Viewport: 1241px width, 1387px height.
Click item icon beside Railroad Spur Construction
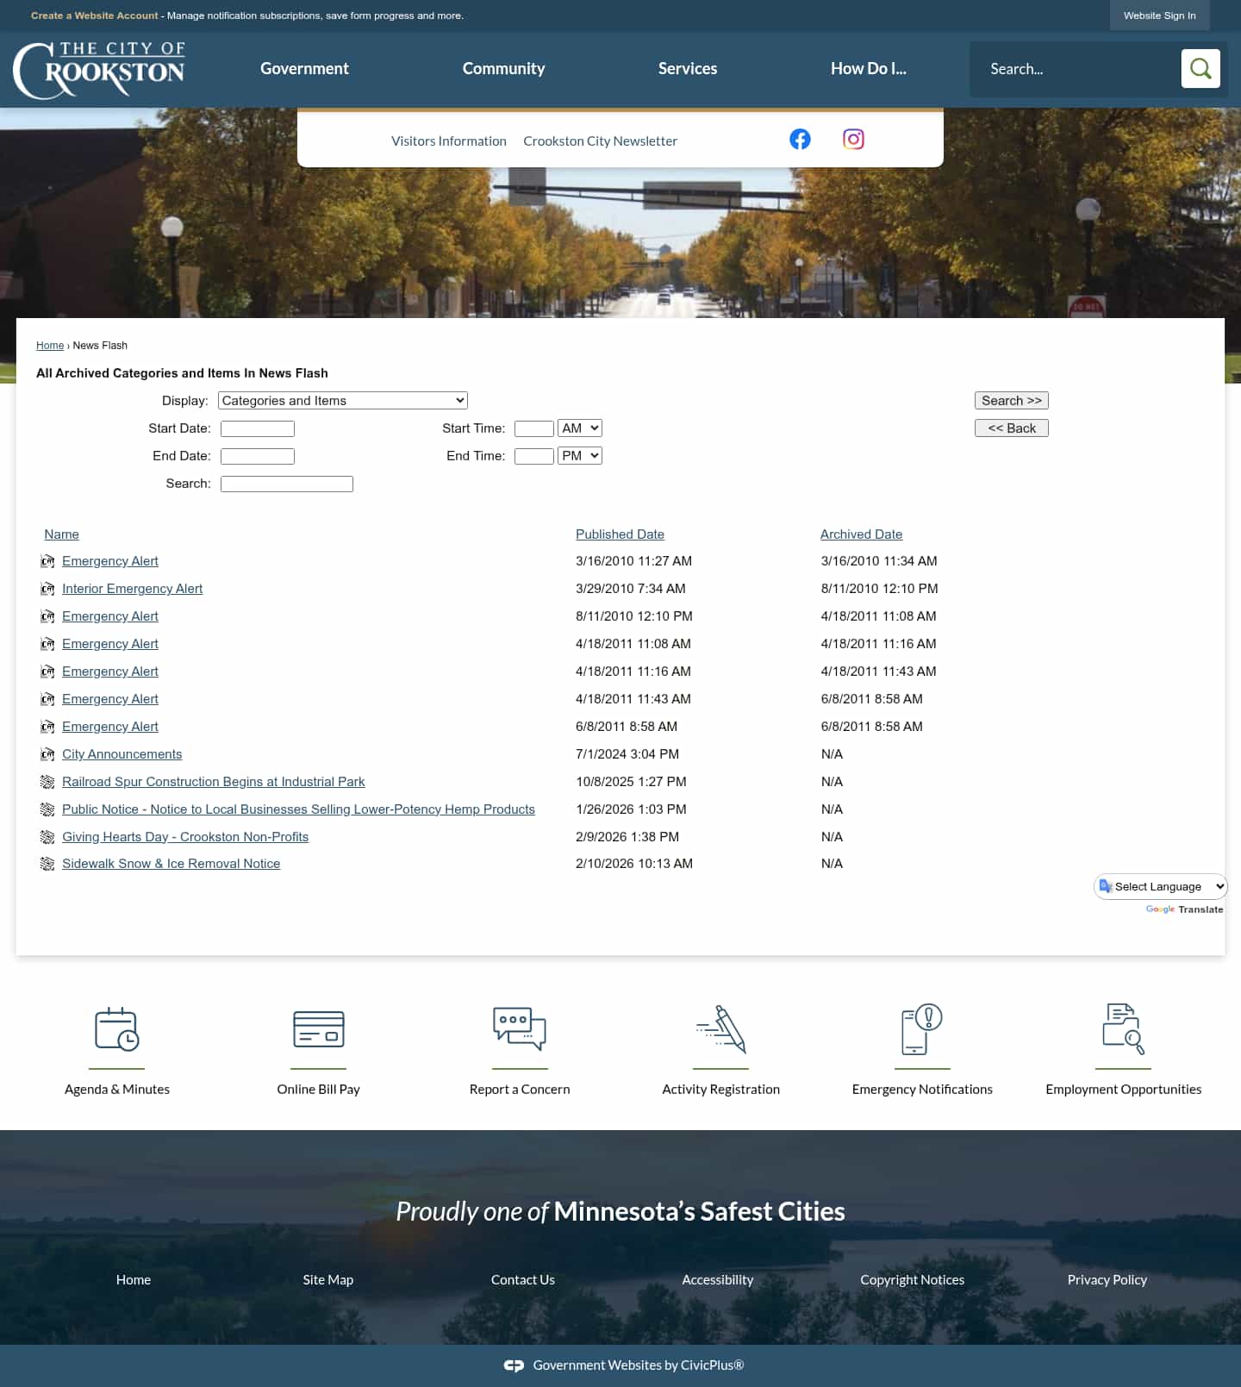point(47,782)
